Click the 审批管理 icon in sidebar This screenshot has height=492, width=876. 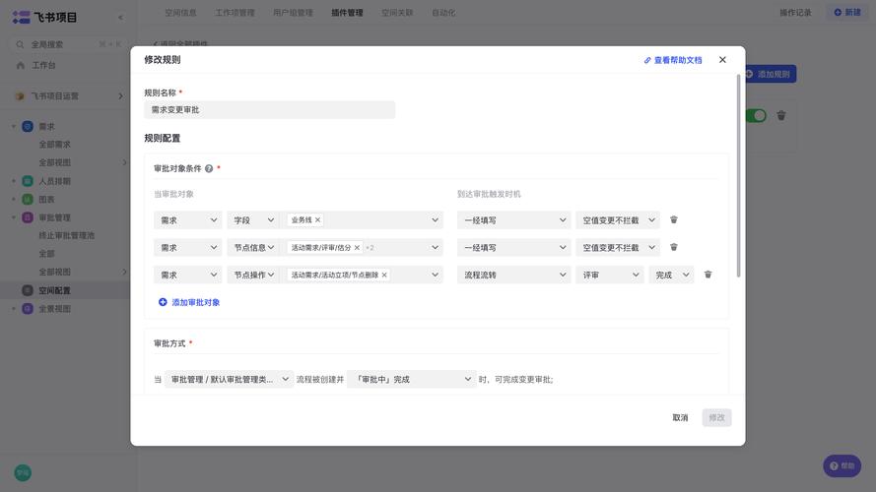point(28,217)
